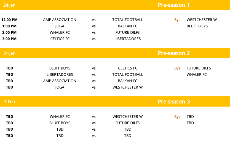The image size is (230, 145).
Task: Select the Pre-season 3 heading
Action: click(x=174, y=102)
